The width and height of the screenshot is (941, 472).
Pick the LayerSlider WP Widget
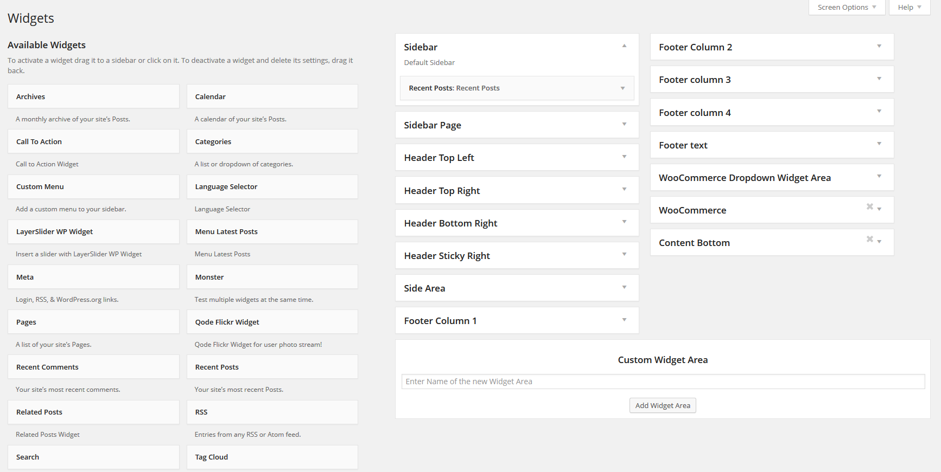(93, 231)
